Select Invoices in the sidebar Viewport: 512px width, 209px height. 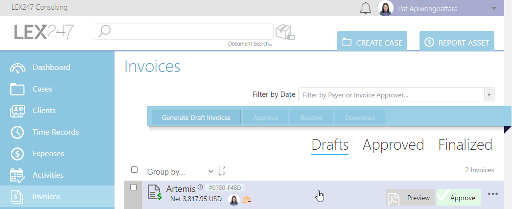(x=57, y=197)
